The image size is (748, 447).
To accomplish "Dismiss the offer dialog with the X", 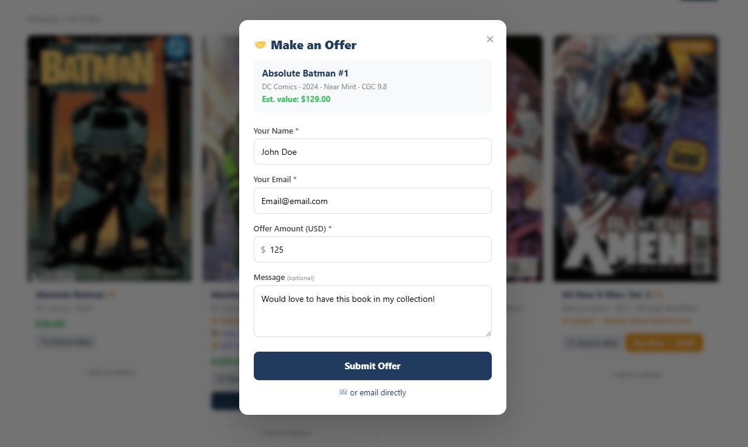I will [490, 39].
